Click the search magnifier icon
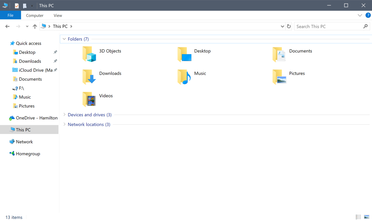372x221 pixels. click(x=365, y=26)
